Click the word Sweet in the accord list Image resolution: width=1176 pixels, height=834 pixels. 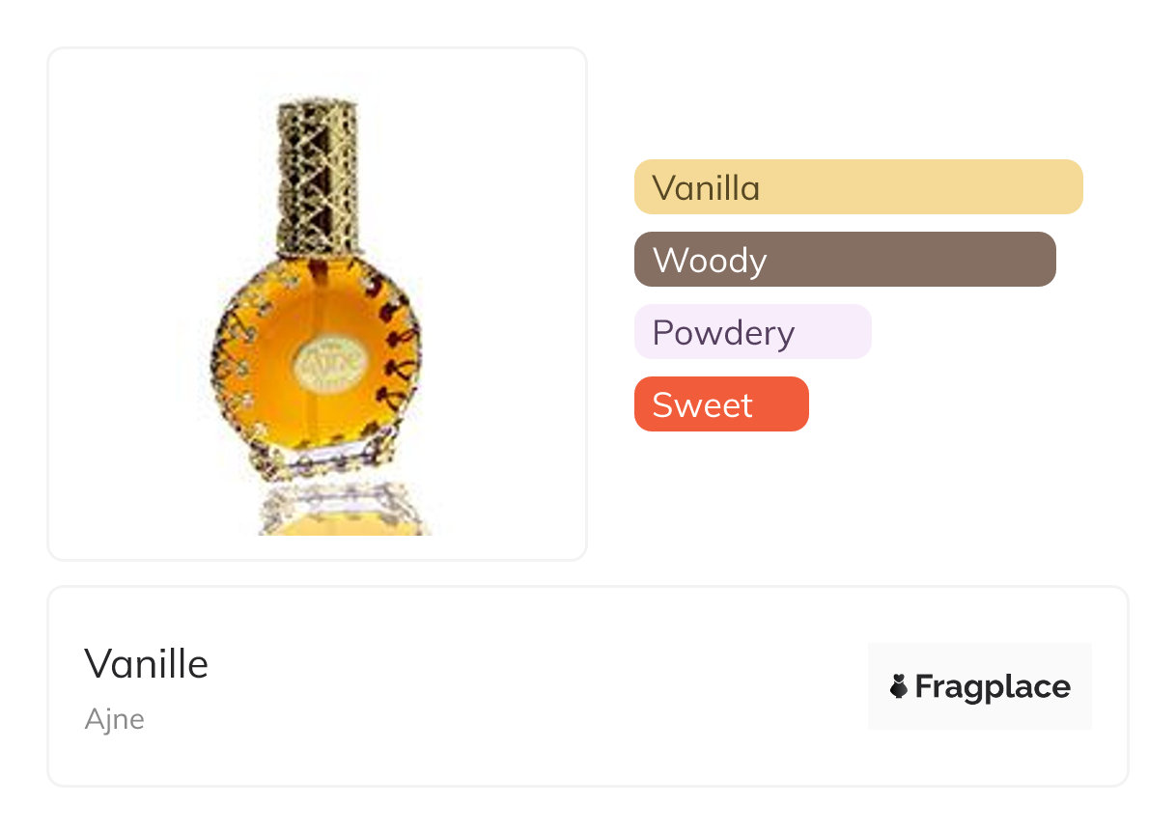tap(702, 404)
